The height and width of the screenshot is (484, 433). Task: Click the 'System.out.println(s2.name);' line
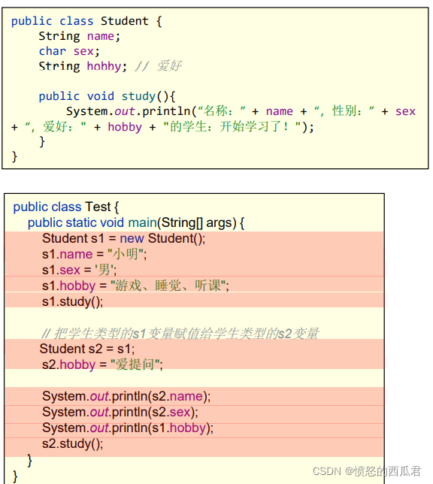(x=126, y=396)
